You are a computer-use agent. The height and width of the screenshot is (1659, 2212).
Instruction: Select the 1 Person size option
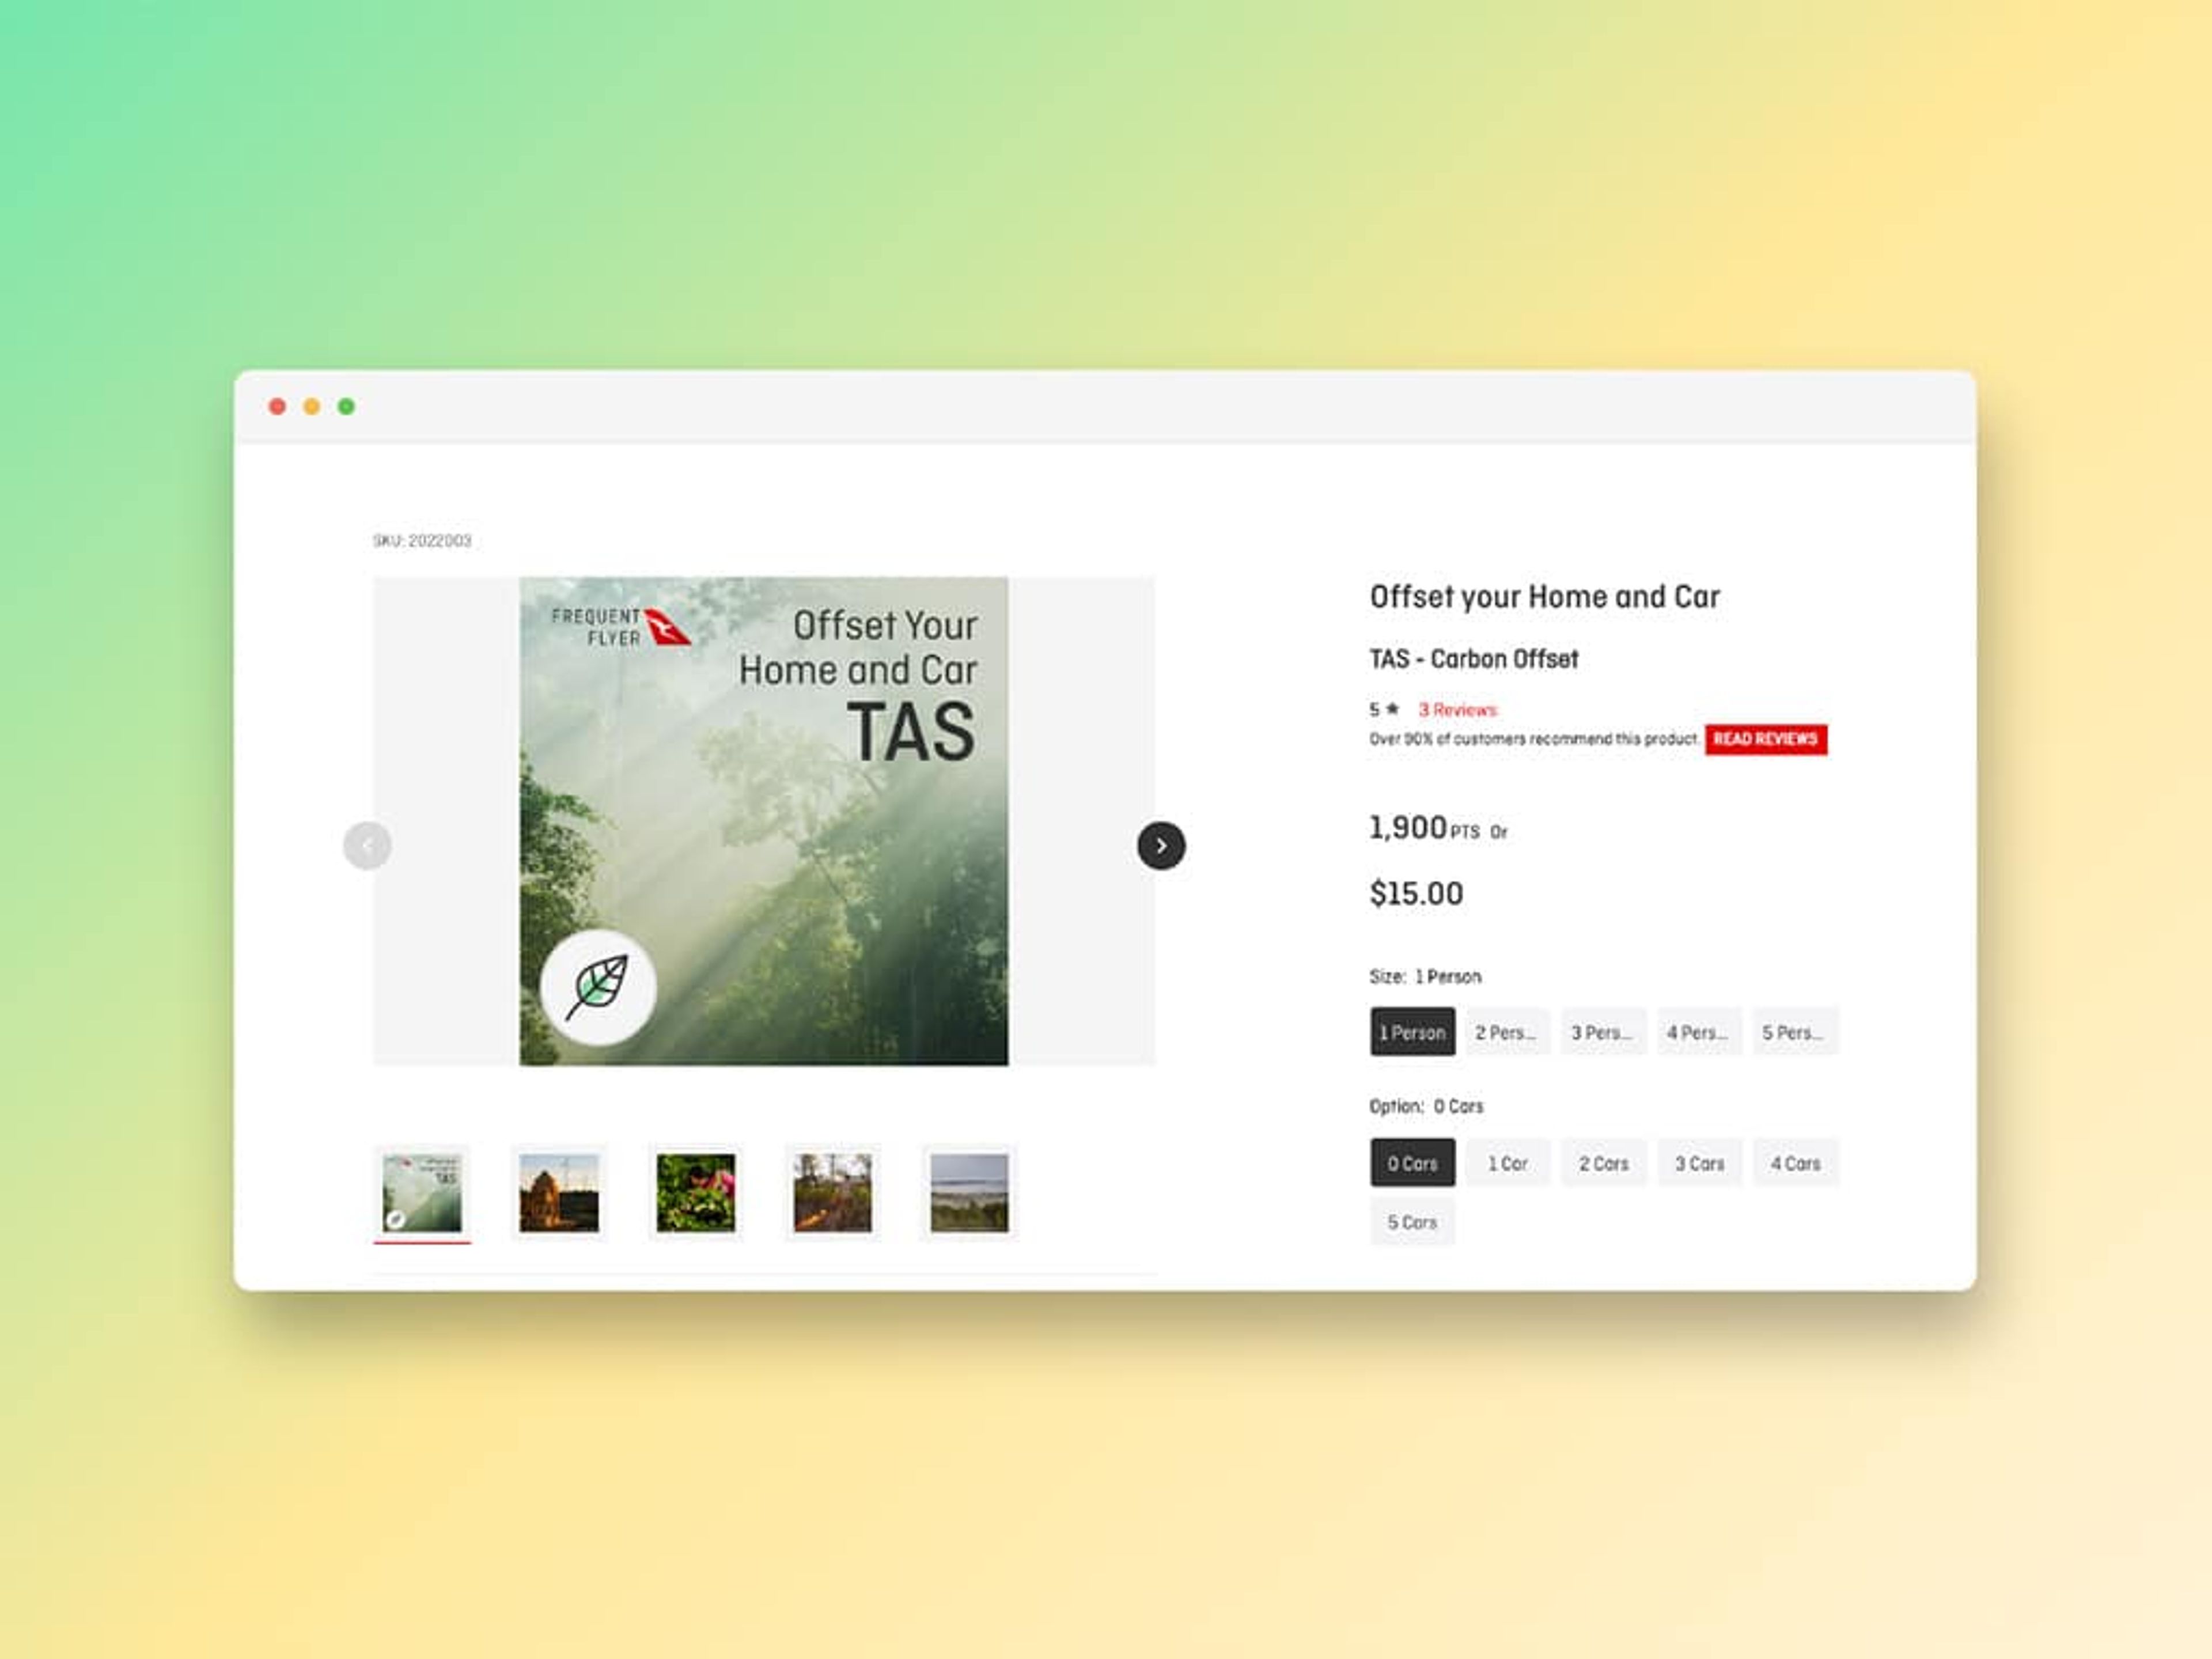[x=1412, y=1032]
